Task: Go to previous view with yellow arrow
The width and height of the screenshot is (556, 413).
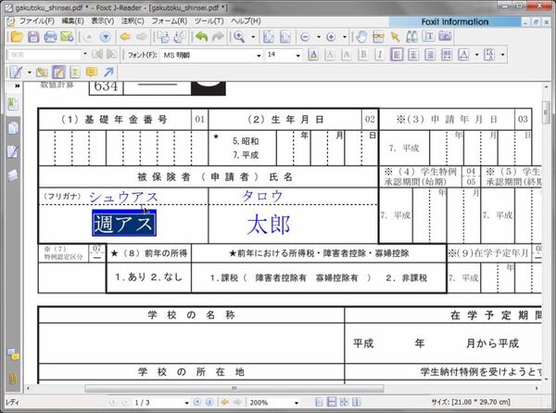Action: (x=125, y=36)
